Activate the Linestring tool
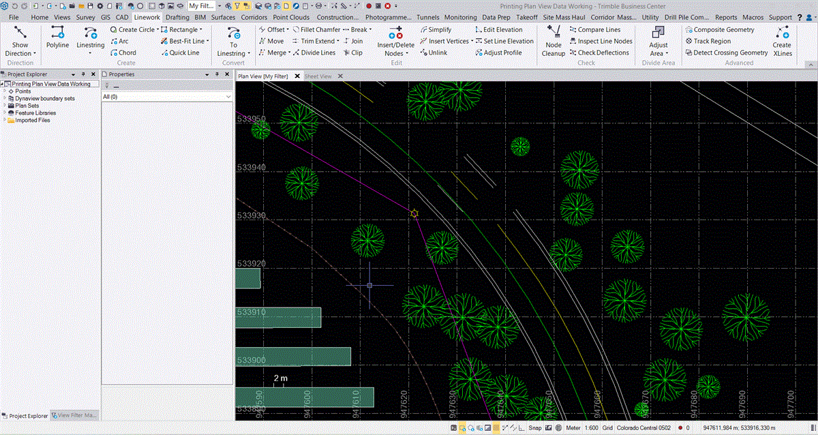 [x=91, y=40]
